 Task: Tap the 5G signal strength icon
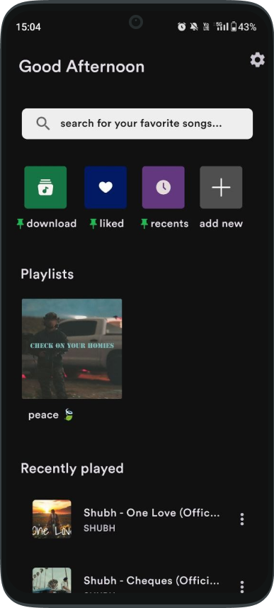tap(222, 27)
